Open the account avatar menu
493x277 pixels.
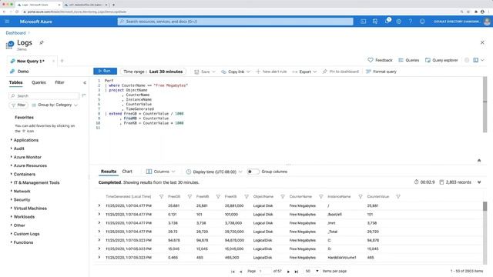pyautogui.click(x=487, y=22)
